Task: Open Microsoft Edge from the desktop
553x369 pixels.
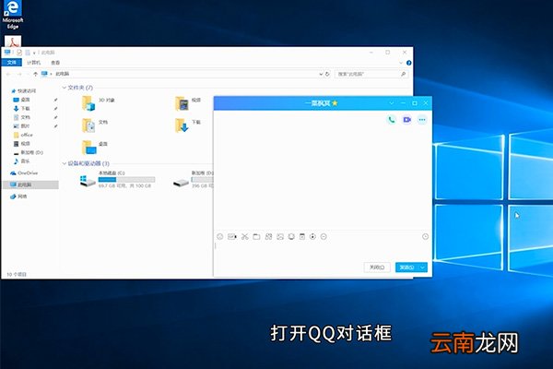Action: point(13,15)
